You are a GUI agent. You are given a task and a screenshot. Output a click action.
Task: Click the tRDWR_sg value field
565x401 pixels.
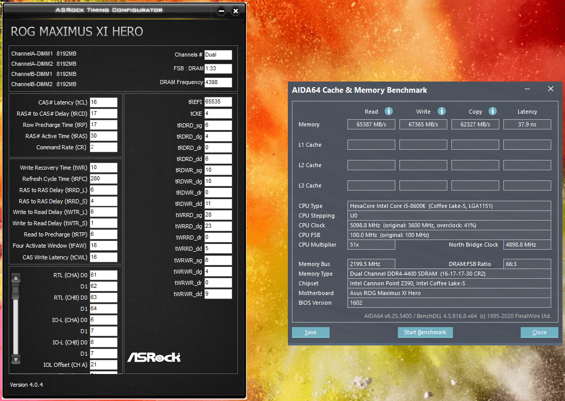pyautogui.click(x=218, y=170)
